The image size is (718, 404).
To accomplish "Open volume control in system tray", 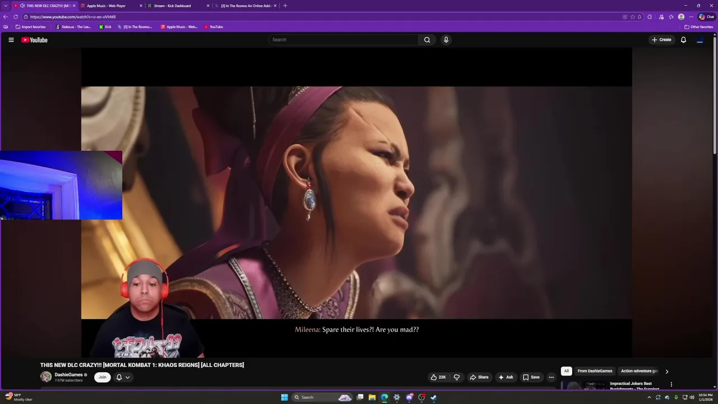I will (692, 397).
